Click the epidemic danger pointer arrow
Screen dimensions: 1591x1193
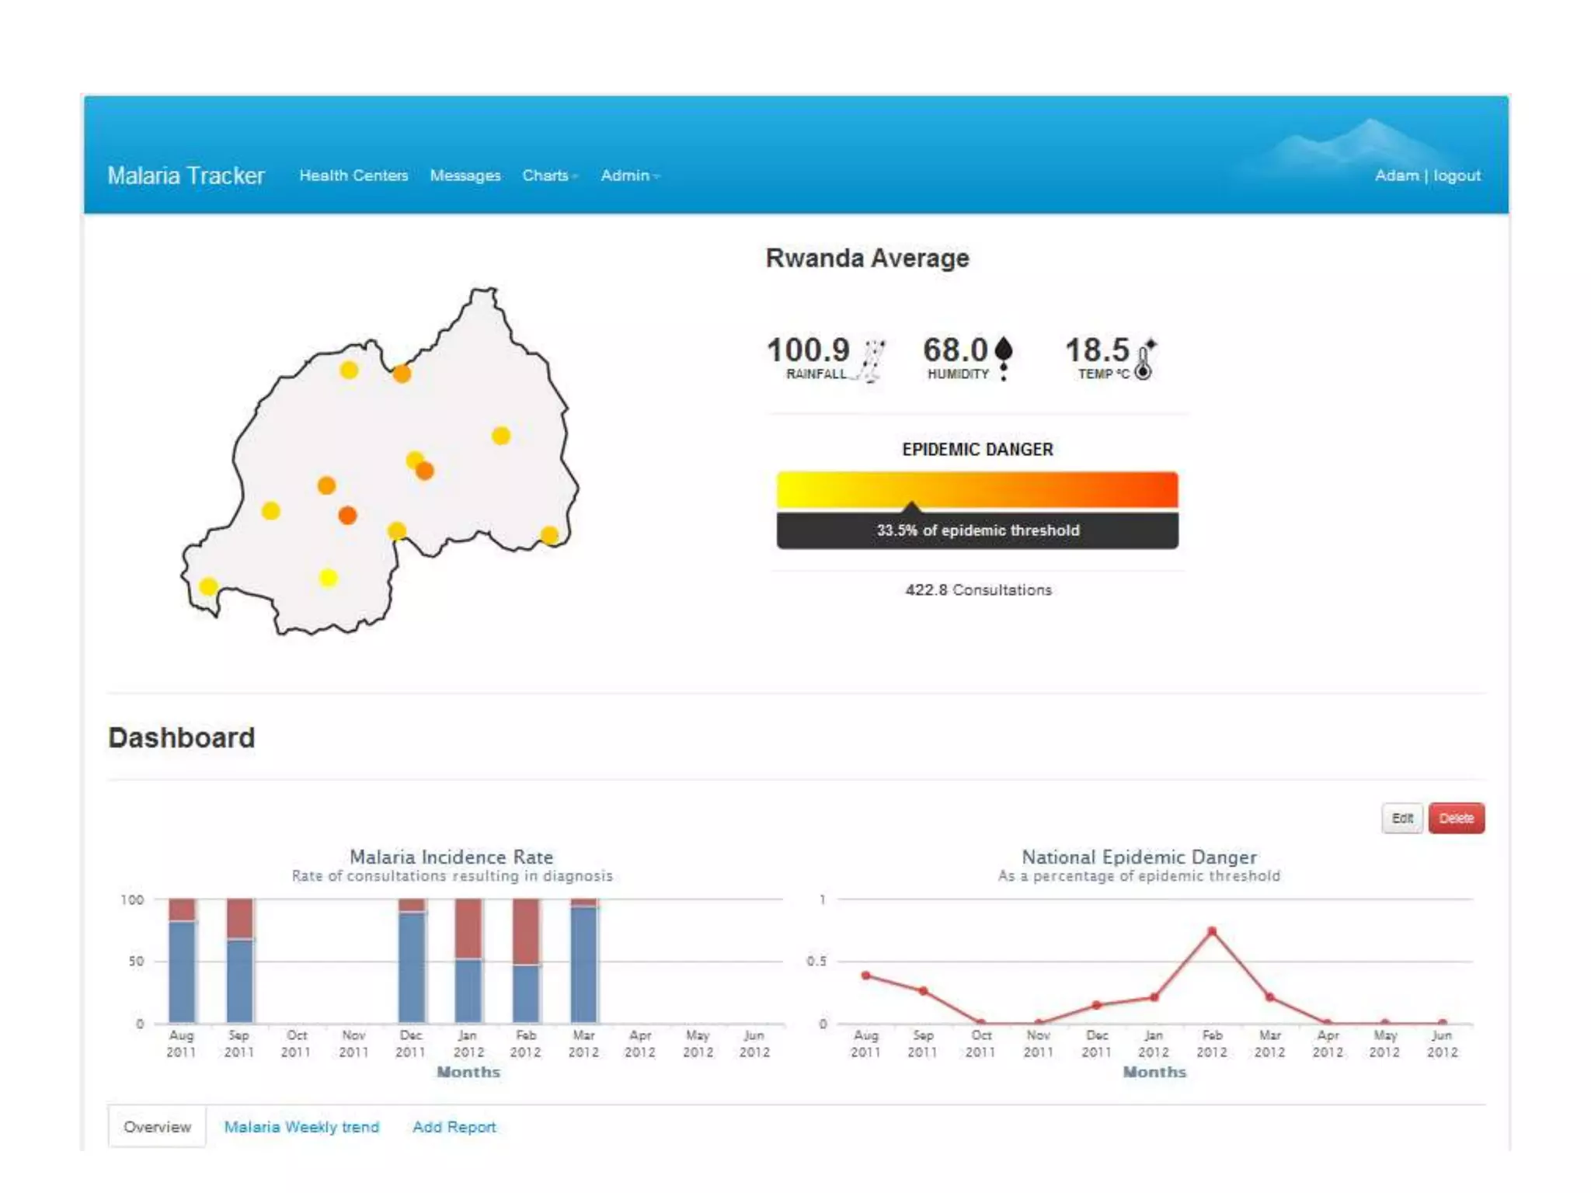912,506
